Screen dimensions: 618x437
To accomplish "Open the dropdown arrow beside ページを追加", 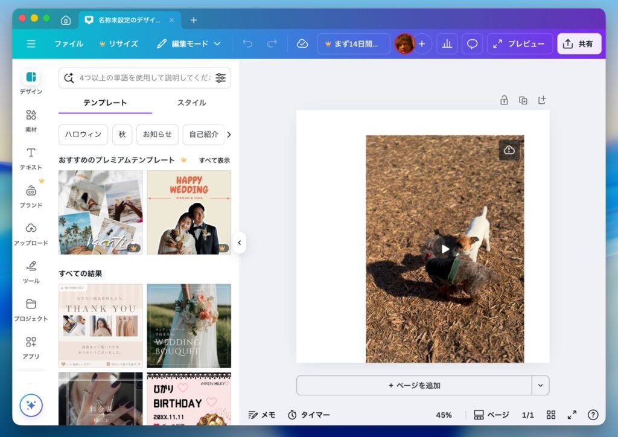I will tap(540, 385).
